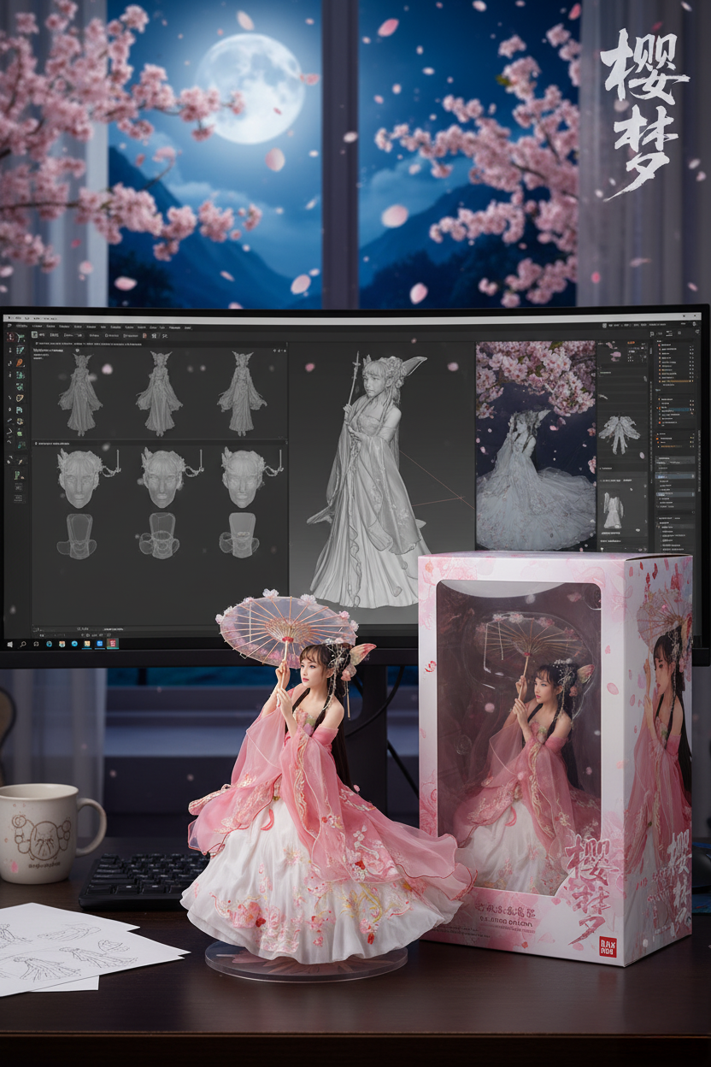Select the leftmost full-body figure view
The width and height of the screenshot is (711, 1067).
click(79, 394)
